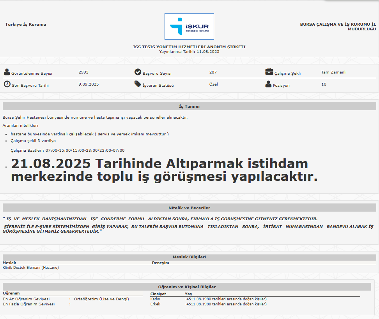Click the person icon beside Görüntülenme Sayısı
Viewport: 379px width, 319px height.
[7, 72]
